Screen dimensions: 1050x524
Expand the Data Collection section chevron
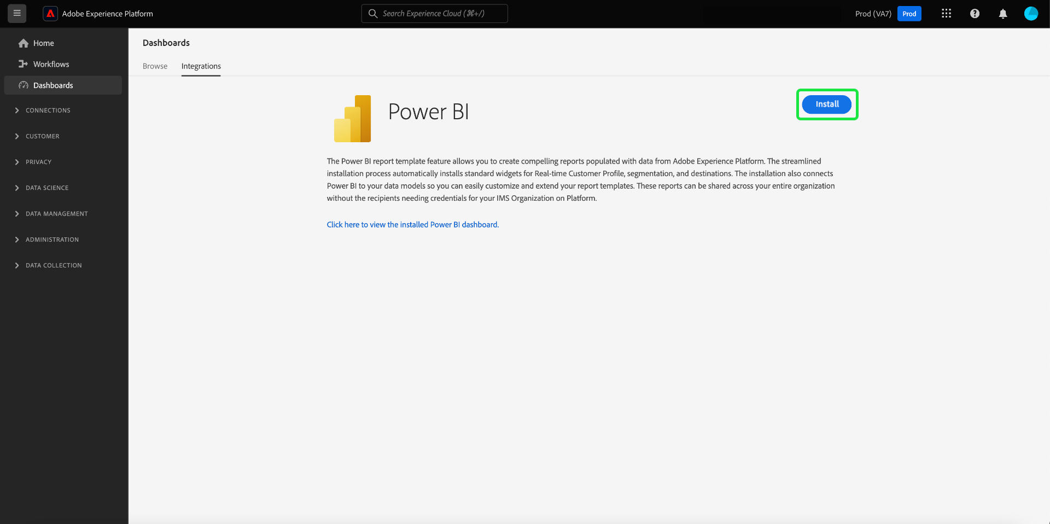tap(17, 265)
